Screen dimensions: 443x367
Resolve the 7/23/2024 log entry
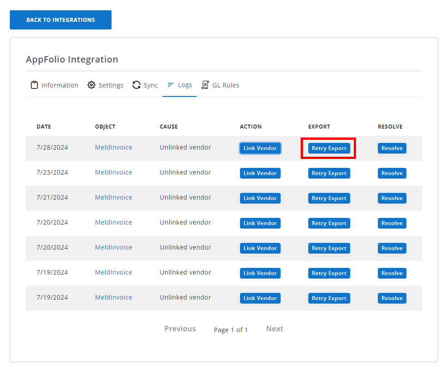(392, 173)
